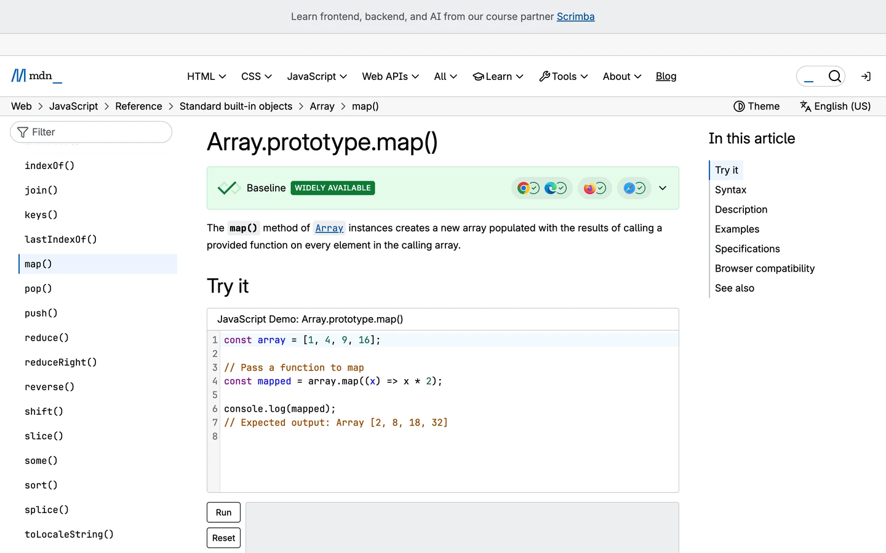Expand the Baseline availability details
886x553 pixels.
tap(663, 188)
